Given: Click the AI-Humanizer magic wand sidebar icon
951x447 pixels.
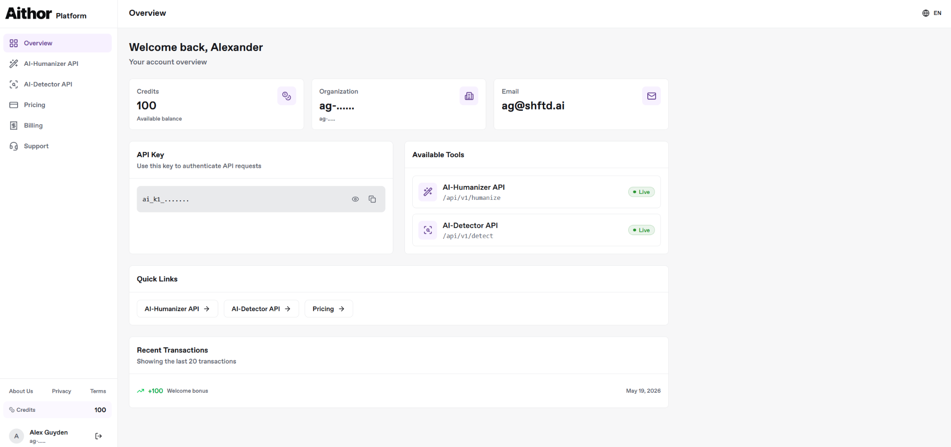Looking at the screenshot, I should (13, 64).
